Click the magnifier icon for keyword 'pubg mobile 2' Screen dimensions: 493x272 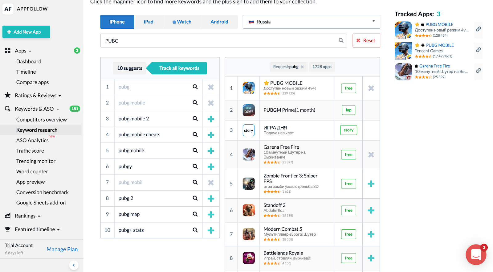[x=195, y=119]
